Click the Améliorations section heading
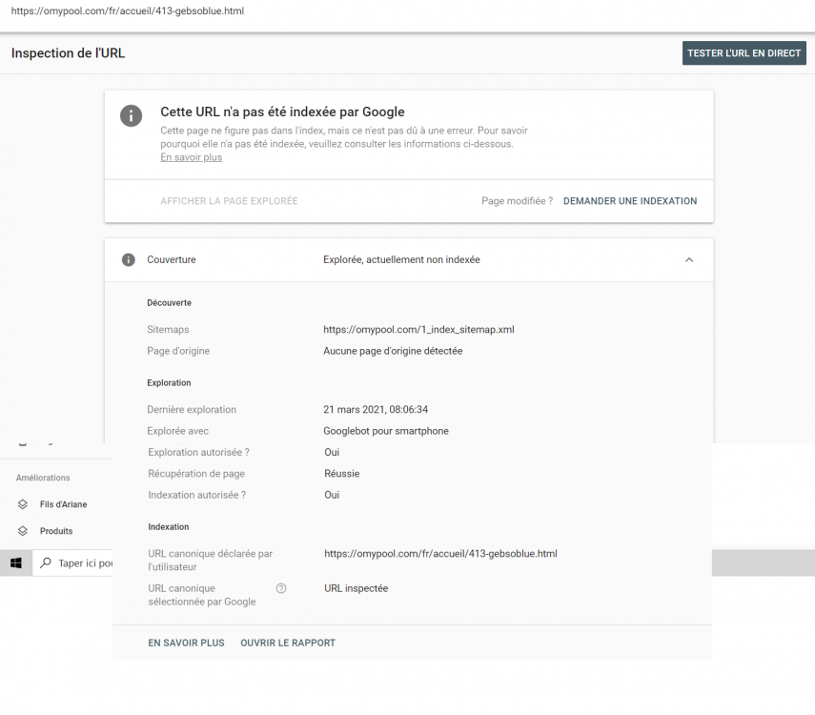 (x=43, y=478)
